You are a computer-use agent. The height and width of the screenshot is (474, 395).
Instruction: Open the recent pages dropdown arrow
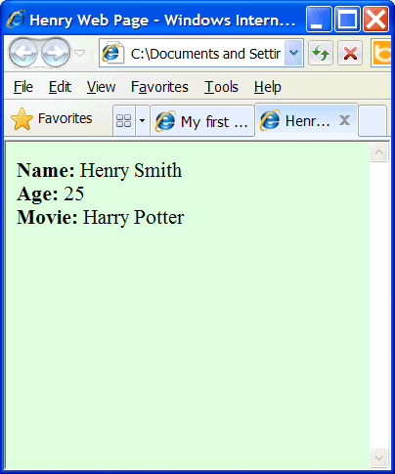coord(79,53)
